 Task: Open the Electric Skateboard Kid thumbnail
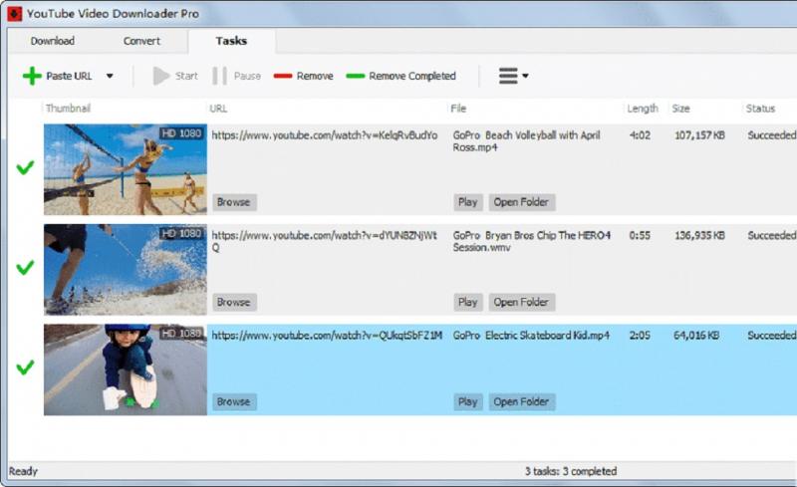[x=126, y=369]
